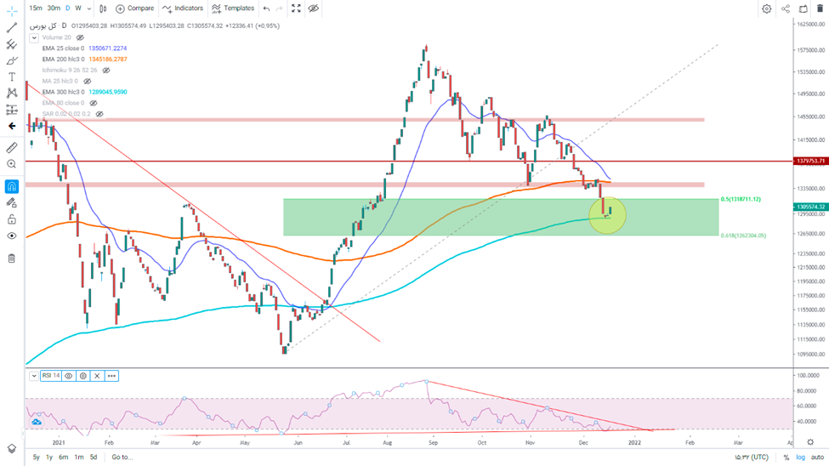The width and height of the screenshot is (829, 466).
Task: Enter fullscreen mode
Action: coord(296,9)
